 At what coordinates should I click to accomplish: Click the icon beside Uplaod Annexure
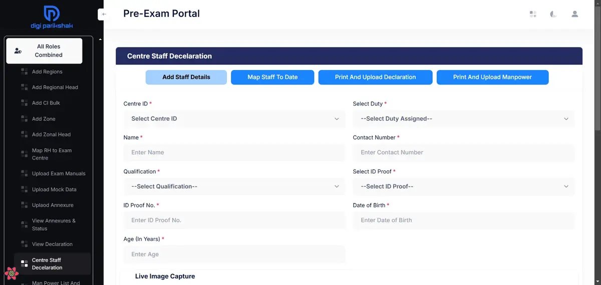pyautogui.click(x=24, y=205)
